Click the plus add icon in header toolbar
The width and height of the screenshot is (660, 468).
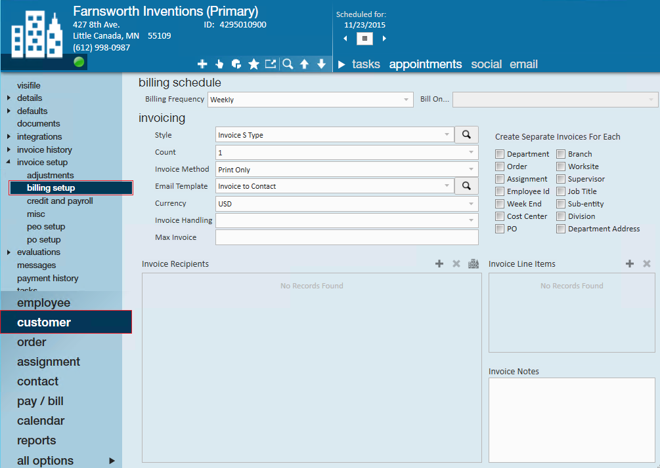pos(202,64)
